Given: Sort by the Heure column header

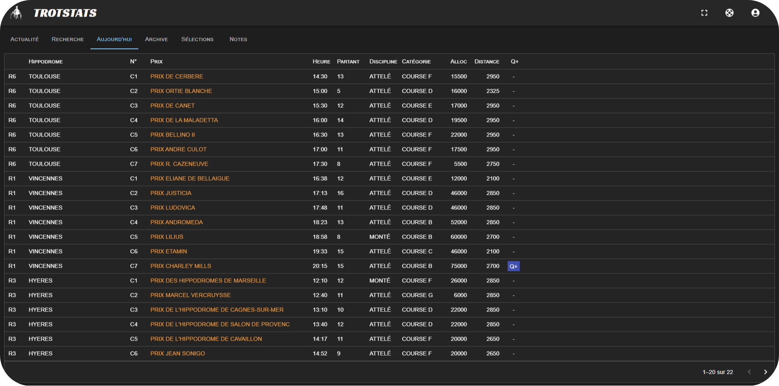Looking at the screenshot, I should tap(321, 62).
